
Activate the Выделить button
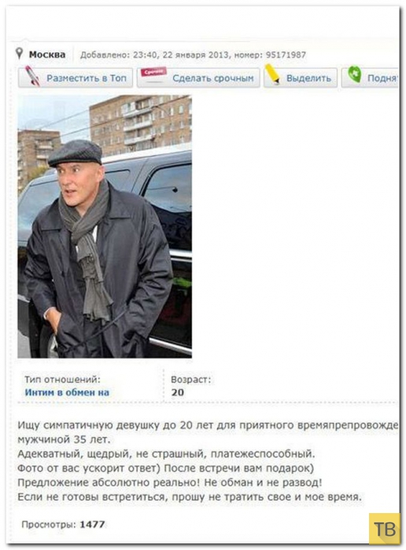(x=301, y=78)
